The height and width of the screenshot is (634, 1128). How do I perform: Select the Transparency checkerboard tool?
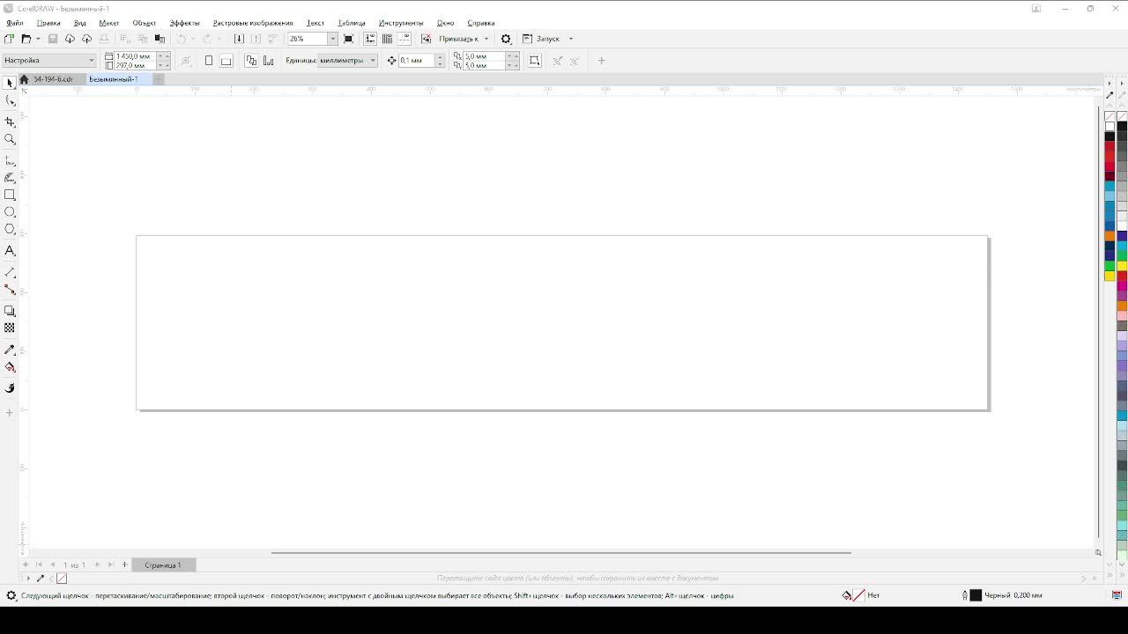pyautogui.click(x=10, y=328)
